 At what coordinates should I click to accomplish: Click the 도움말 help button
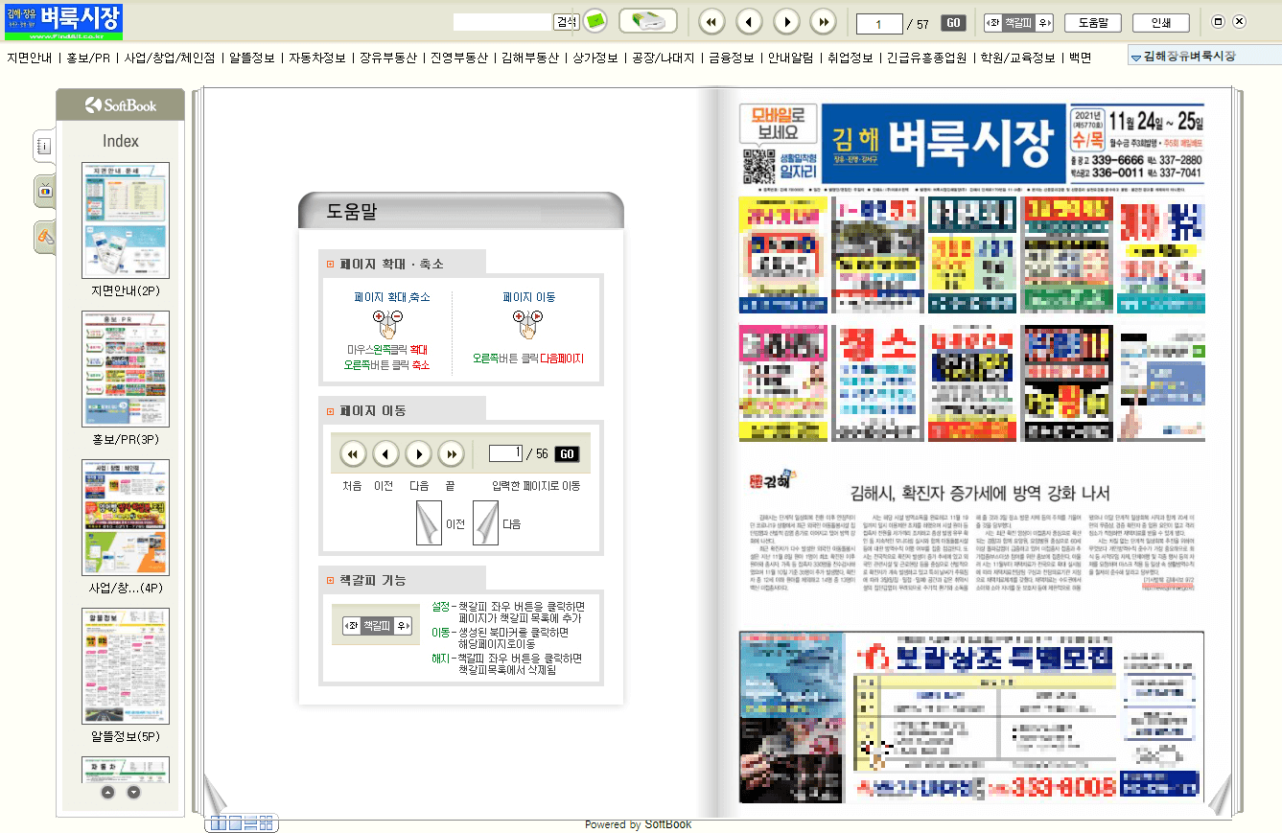pyautogui.click(x=1093, y=22)
